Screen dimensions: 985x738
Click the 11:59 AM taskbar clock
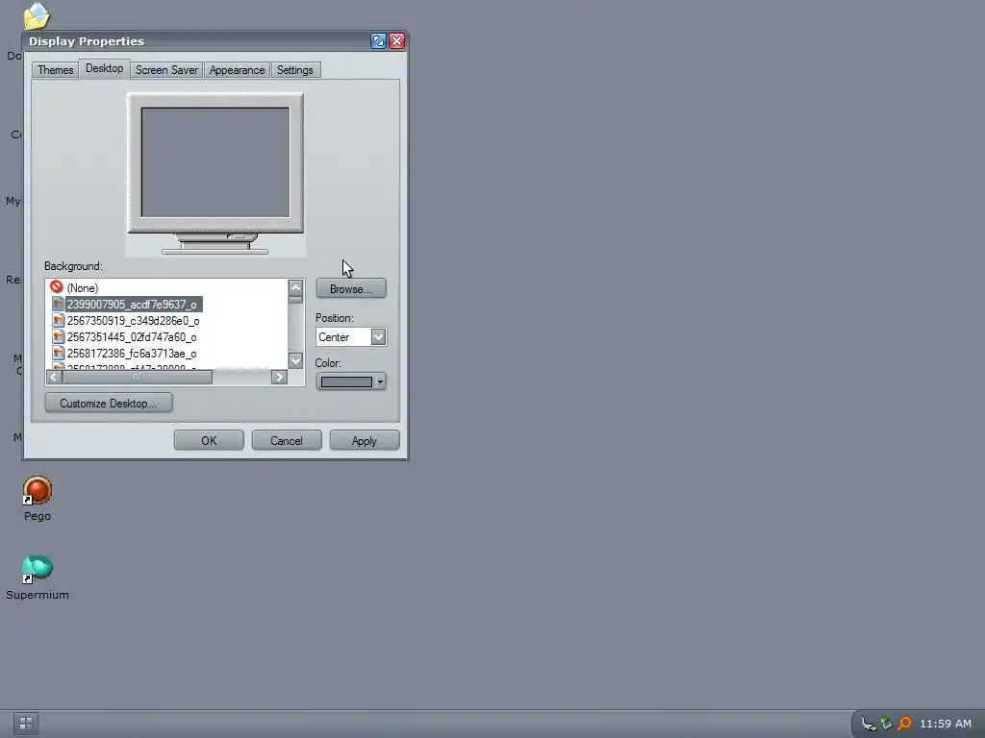(x=946, y=724)
